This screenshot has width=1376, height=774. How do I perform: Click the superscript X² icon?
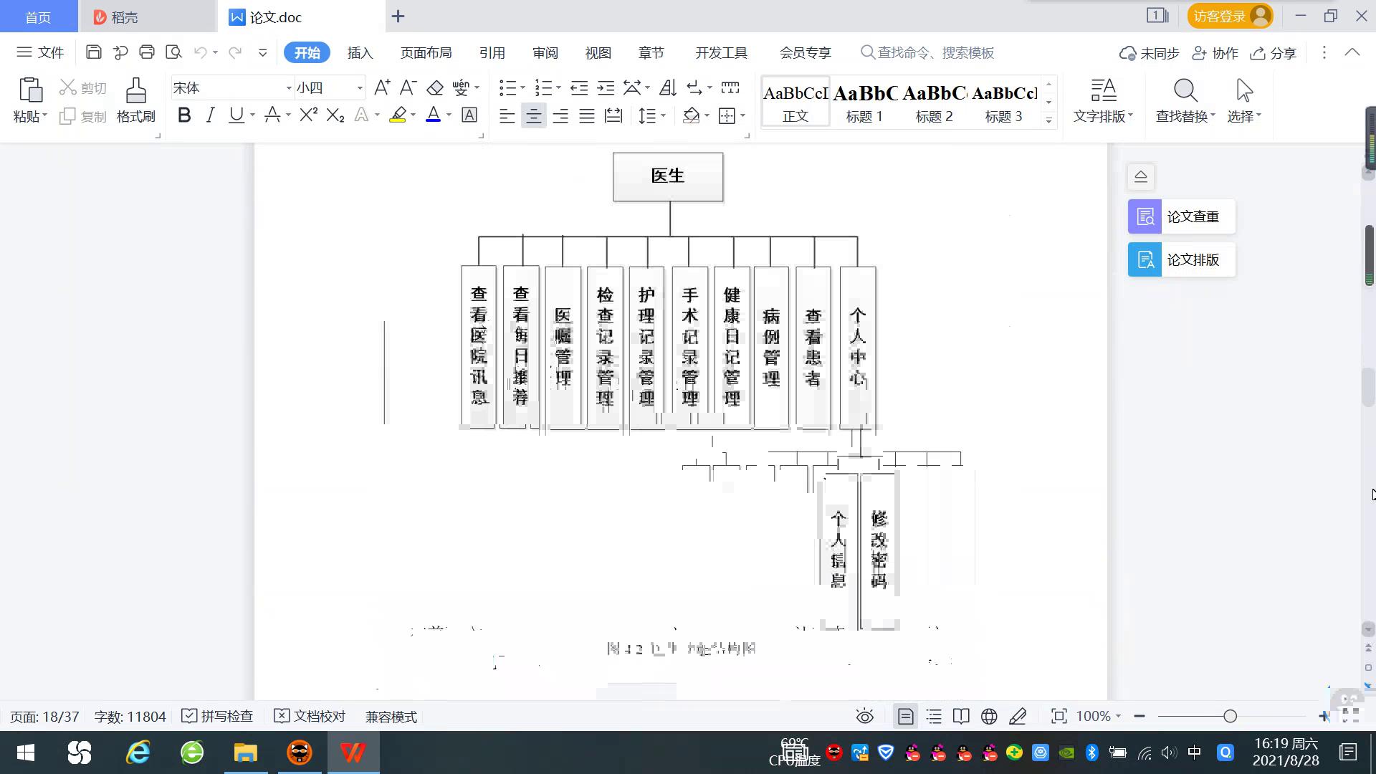pos(308,115)
